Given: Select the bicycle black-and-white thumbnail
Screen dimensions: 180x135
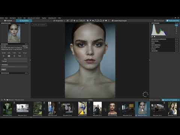Looking at the screenshot, I should [x=22, y=108].
